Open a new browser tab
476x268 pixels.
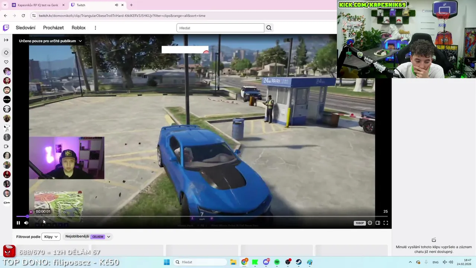click(131, 5)
